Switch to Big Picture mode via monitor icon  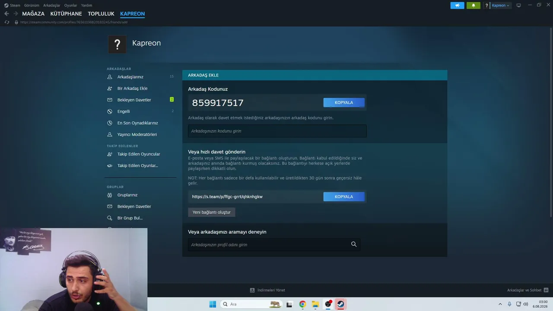tap(518, 6)
